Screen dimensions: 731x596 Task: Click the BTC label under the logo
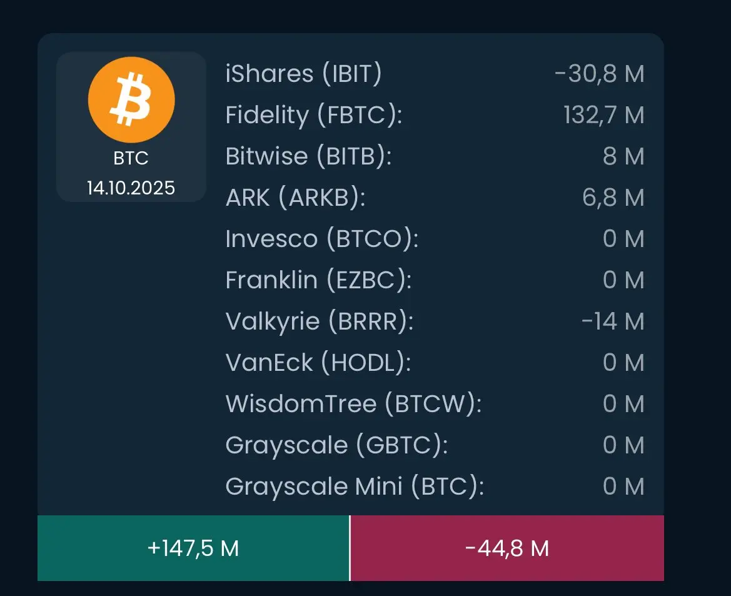click(131, 159)
